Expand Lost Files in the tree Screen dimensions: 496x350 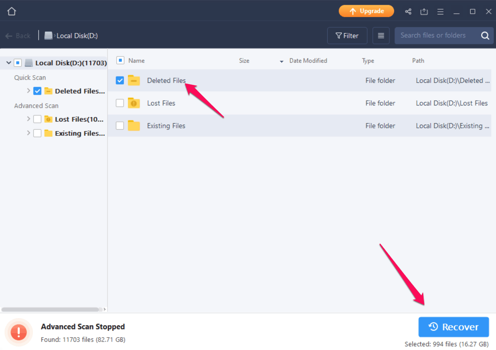[x=29, y=119]
